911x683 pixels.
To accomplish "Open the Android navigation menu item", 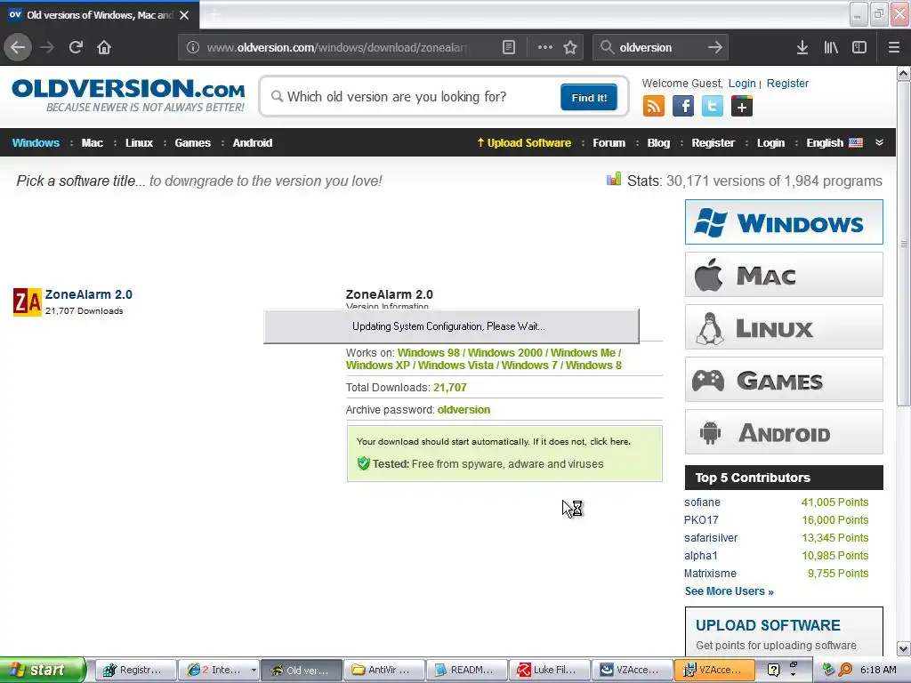I will 252,143.
